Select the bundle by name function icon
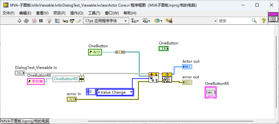Image resolution: width=279 pixels, height=124 pixels. pyautogui.click(x=82, y=79)
